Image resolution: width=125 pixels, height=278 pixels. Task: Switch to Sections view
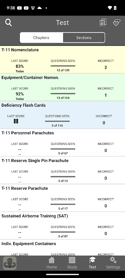pos(84,38)
